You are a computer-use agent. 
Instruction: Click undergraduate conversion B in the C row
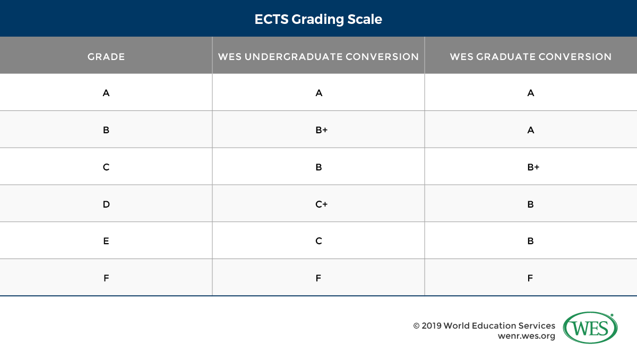pyautogui.click(x=318, y=167)
